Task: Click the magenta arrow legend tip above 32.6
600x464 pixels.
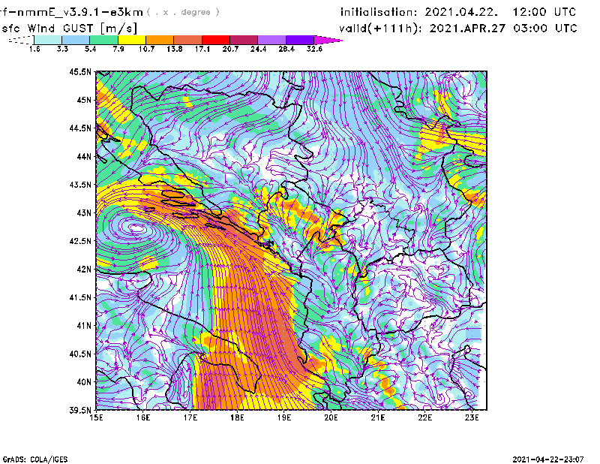Action: (328, 40)
